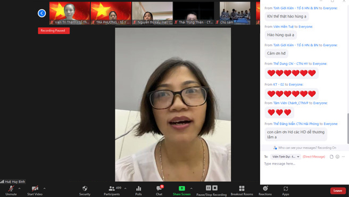
Task: Click the message 'Cảm ơn hđ'
Action: click(x=276, y=53)
